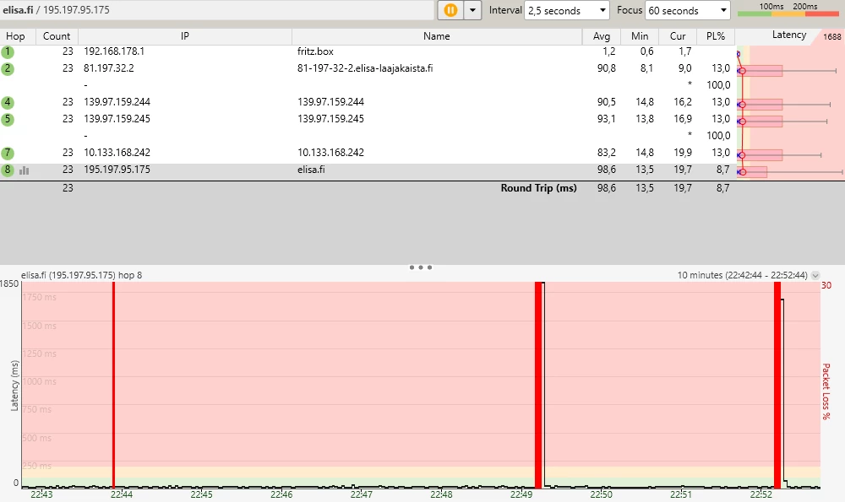Click the green hop 2 circle icon

point(8,69)
